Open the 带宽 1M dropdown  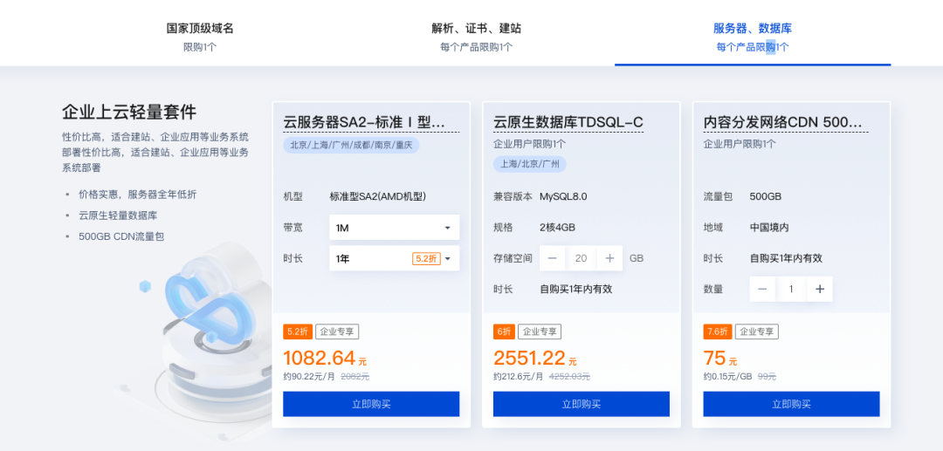click(x=395, y=228)
